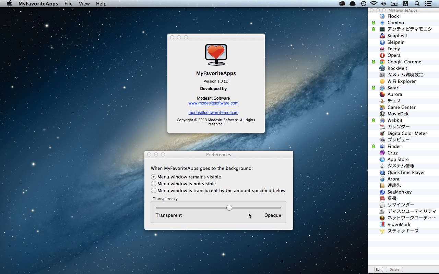Select the Arora list entry
This screenshot has width=439, height=274.
click(403, 179)
